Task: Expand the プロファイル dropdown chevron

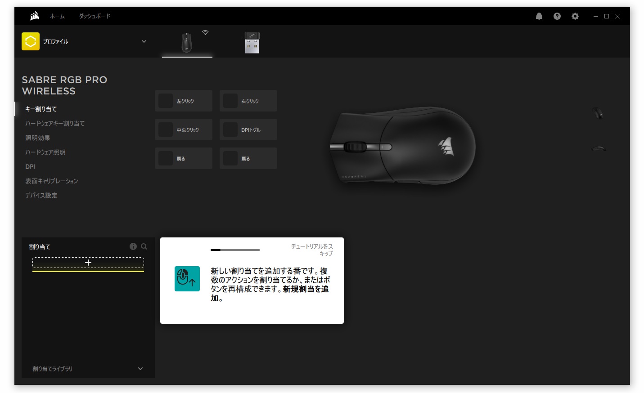Action: [x=144, y=41]
